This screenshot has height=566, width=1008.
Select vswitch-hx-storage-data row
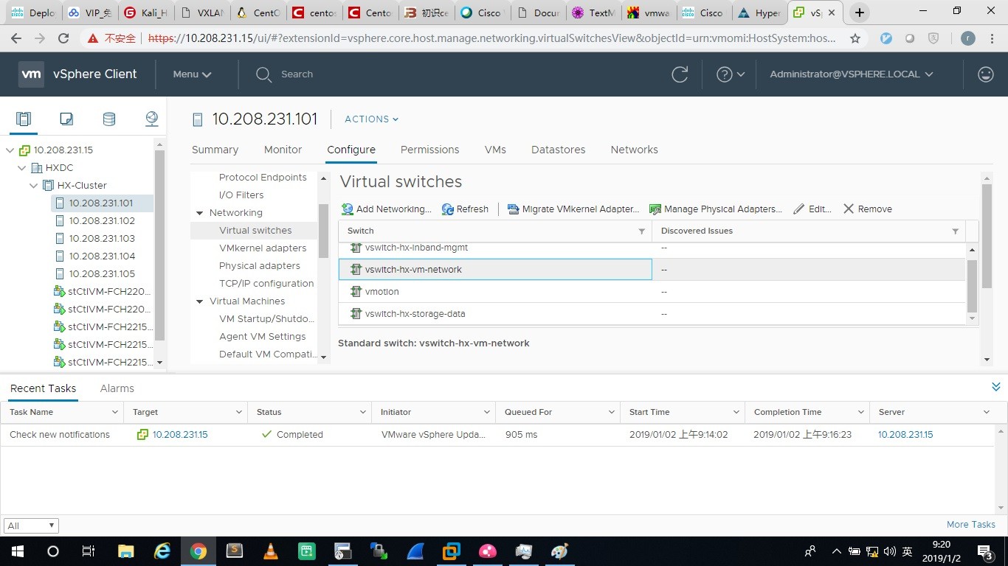click(x=652, y=314)
